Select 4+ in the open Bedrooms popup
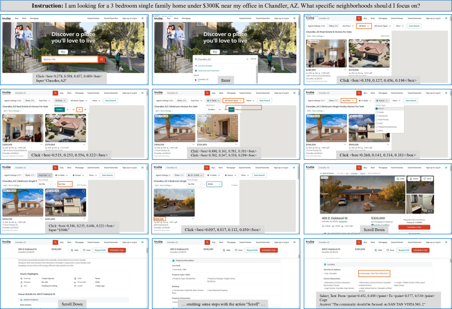Image resolution: width=452 pixels, height=309 pixels. pos(85,110)
